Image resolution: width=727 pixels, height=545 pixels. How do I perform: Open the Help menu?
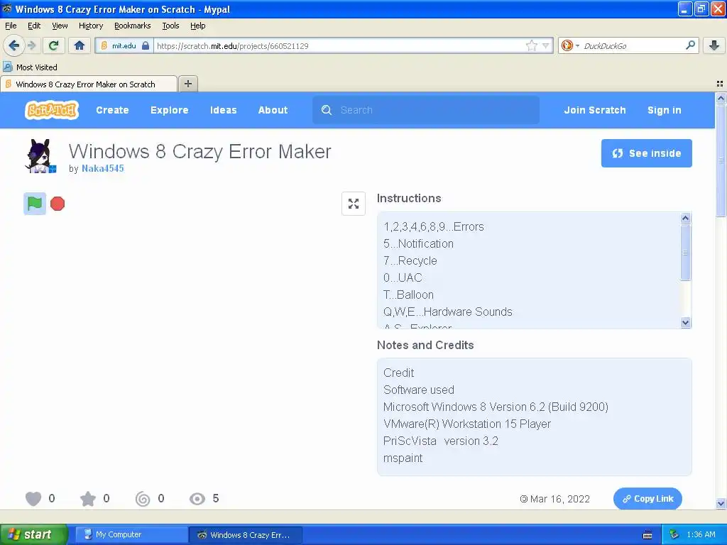coord(197,26)
